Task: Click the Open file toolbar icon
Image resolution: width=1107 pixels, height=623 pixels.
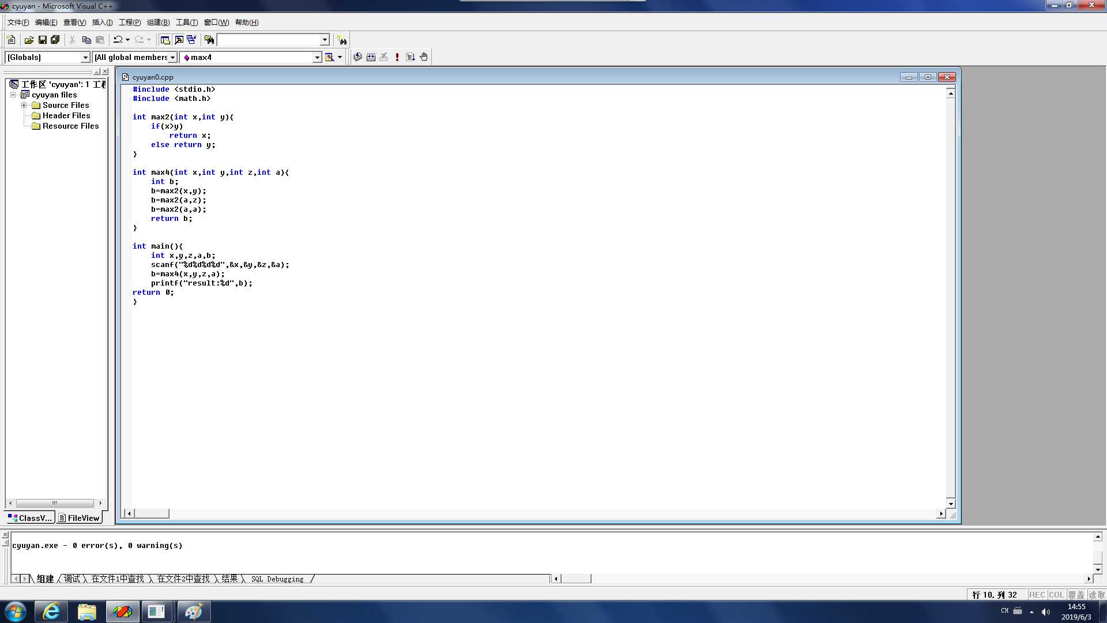Action: tap(28, 40)
